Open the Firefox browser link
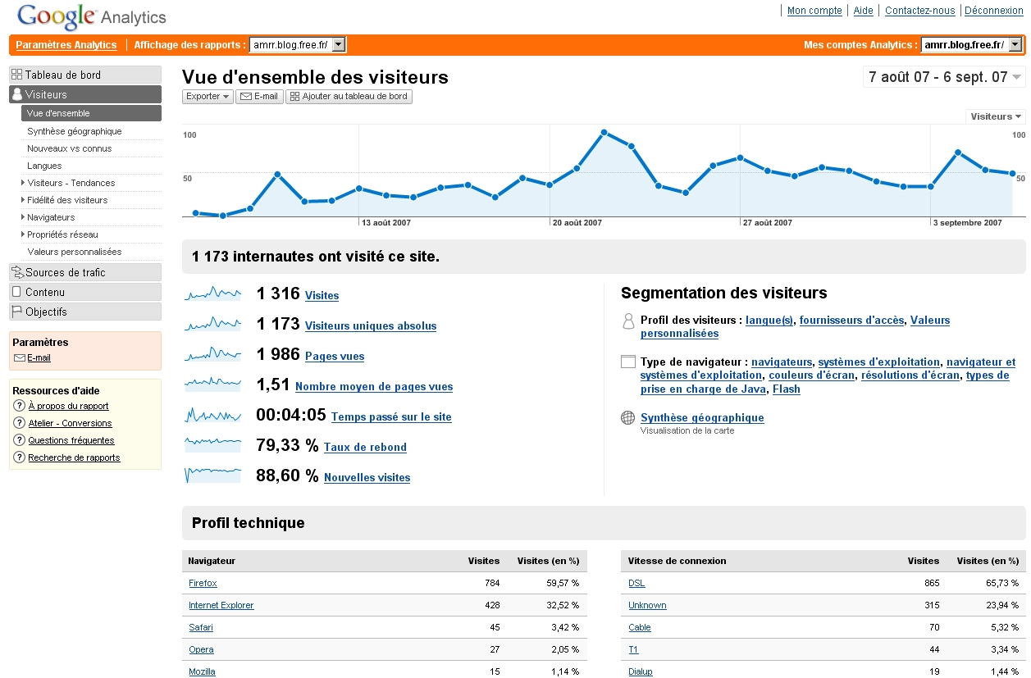This screenshot has height=678, width=1031. pos(203,583)
